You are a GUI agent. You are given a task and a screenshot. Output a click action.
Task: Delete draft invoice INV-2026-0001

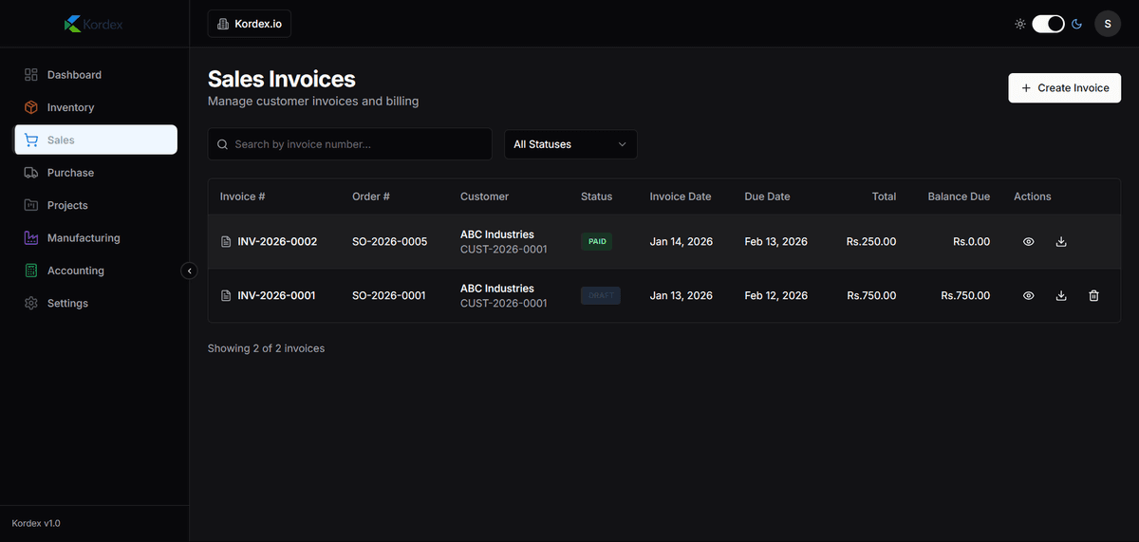tap(1093, 296)
